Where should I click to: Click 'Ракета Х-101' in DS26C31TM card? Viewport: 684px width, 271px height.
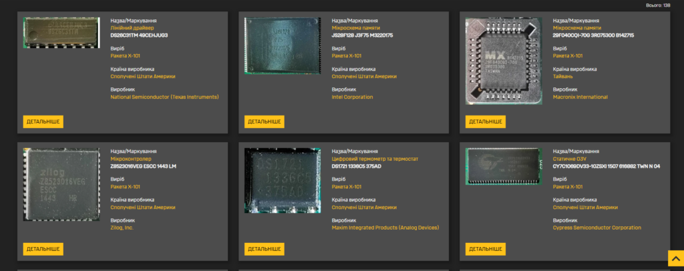[x=125, y=56]
